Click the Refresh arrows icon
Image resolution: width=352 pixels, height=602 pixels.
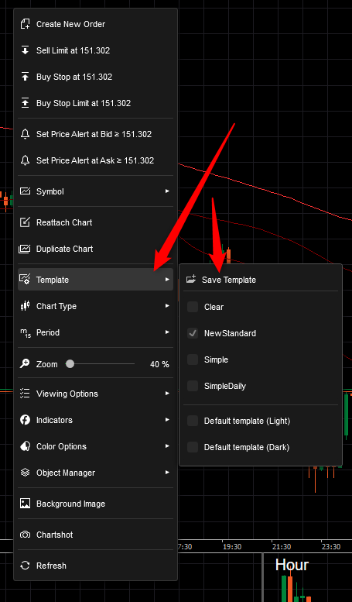coord(25,566)
